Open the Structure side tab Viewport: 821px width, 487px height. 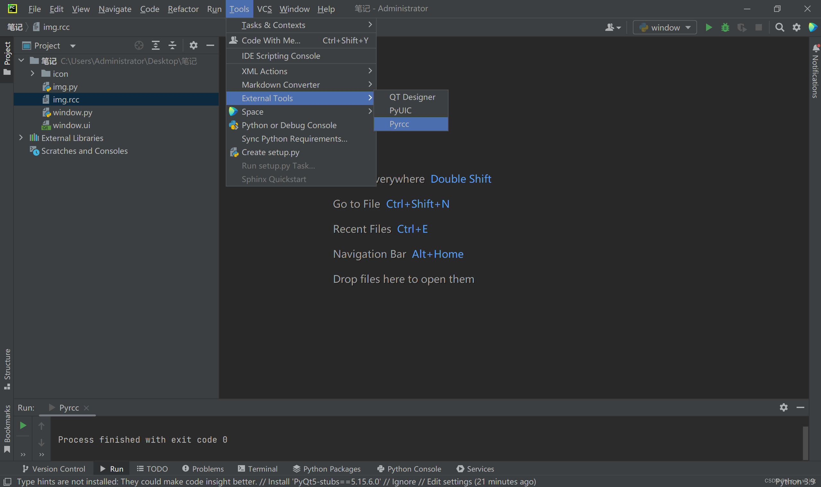[7, 369]
